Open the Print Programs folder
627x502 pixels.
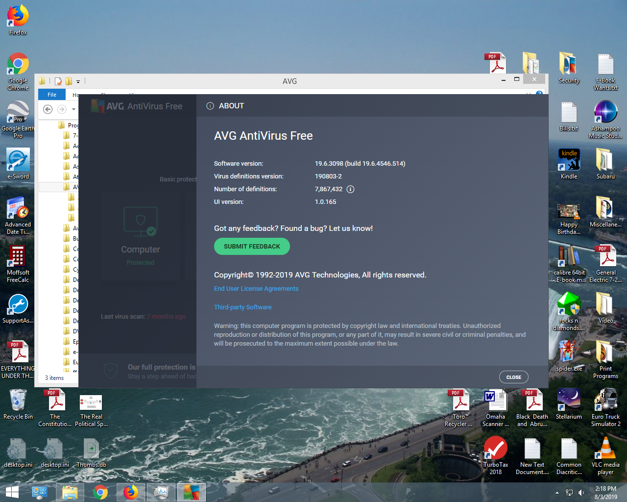[605, 360]
